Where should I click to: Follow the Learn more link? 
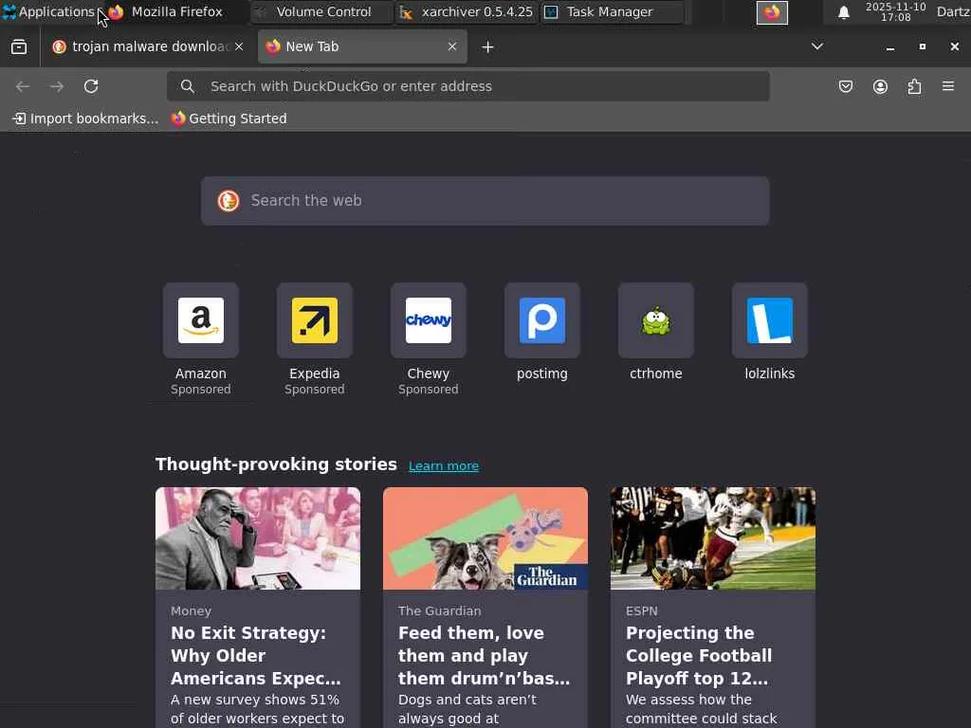[444, 466]
